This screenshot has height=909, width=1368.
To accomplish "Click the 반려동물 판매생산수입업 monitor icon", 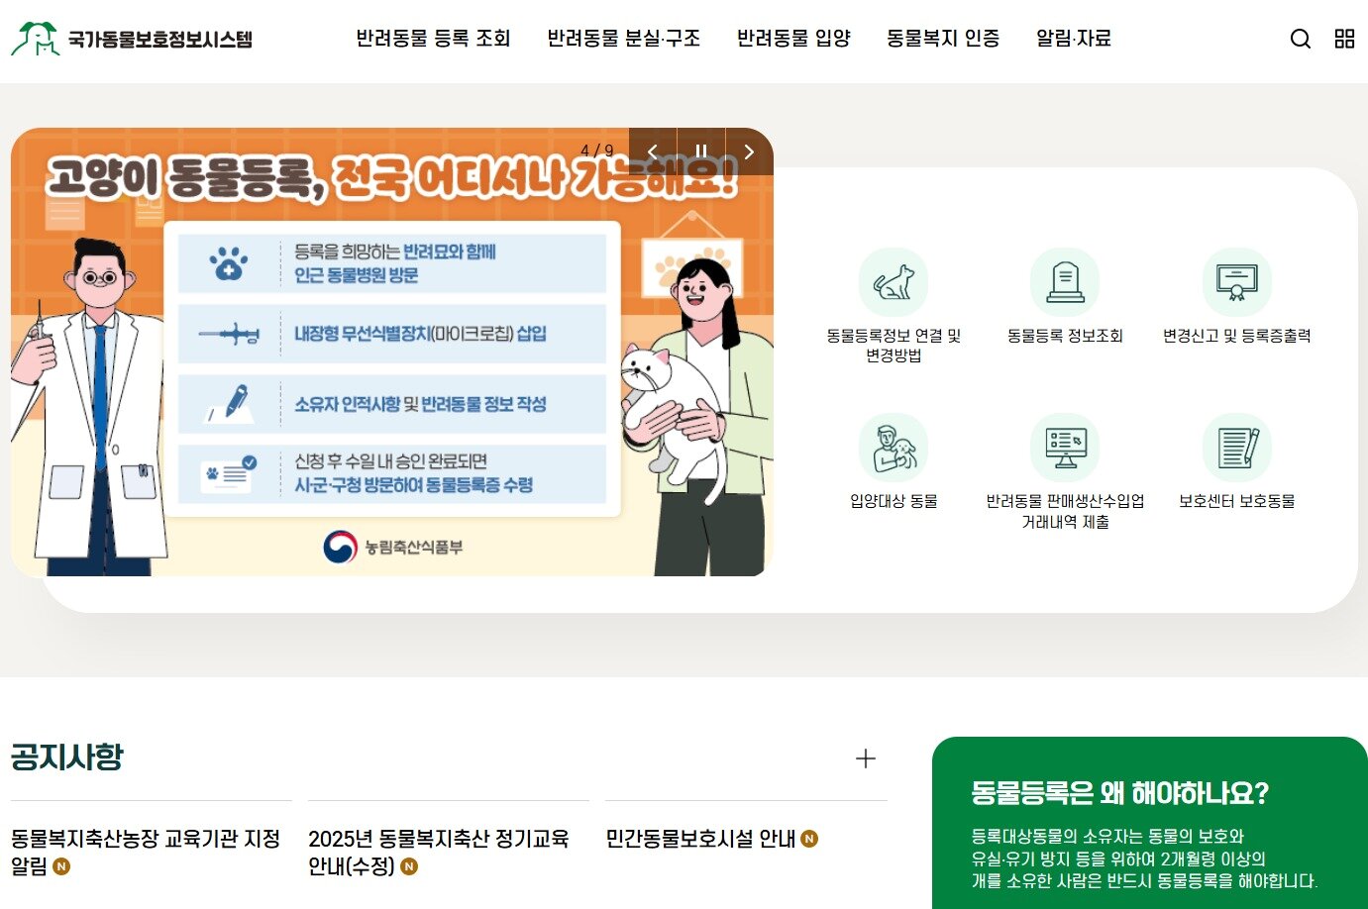I will coord(1065,448).
